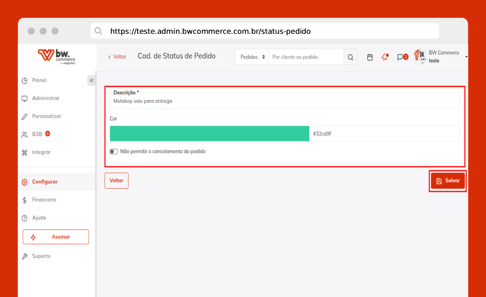Open notifications bell icon
Viewport: 486px width, 297px height.
tap(385, 57)
